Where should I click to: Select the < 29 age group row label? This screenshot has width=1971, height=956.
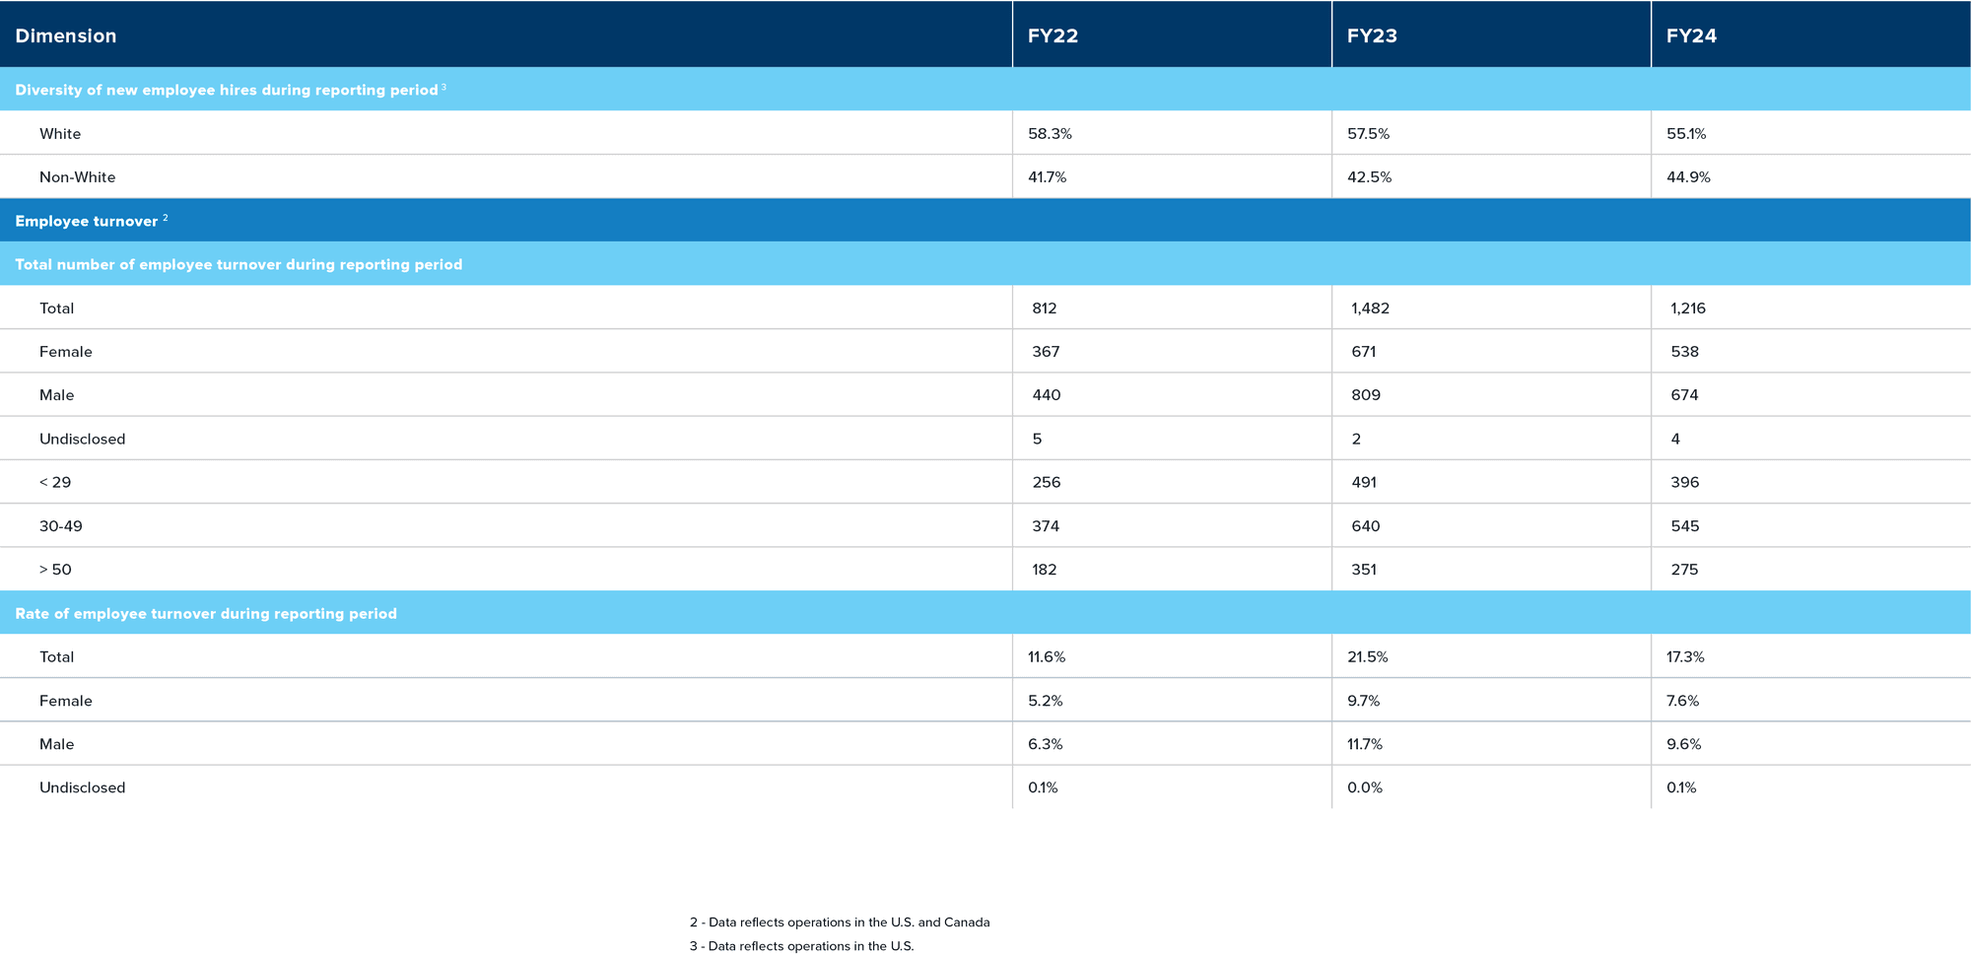[55, 482]
